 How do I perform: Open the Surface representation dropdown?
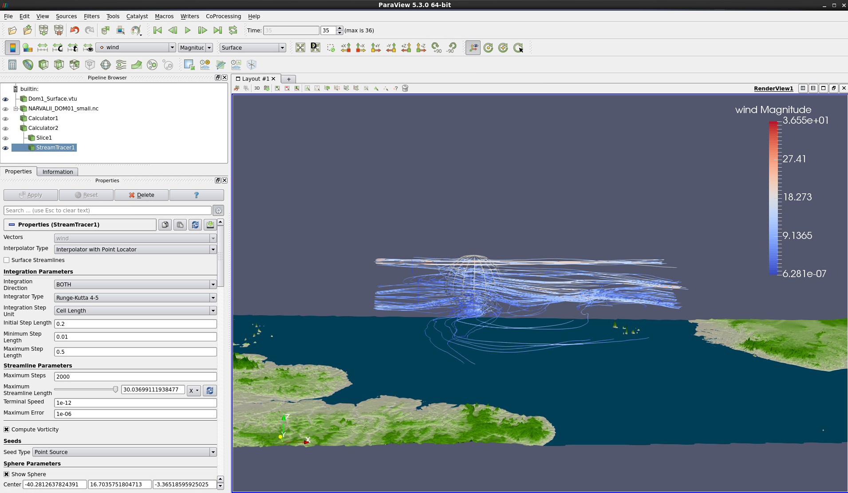pos(252,48)
